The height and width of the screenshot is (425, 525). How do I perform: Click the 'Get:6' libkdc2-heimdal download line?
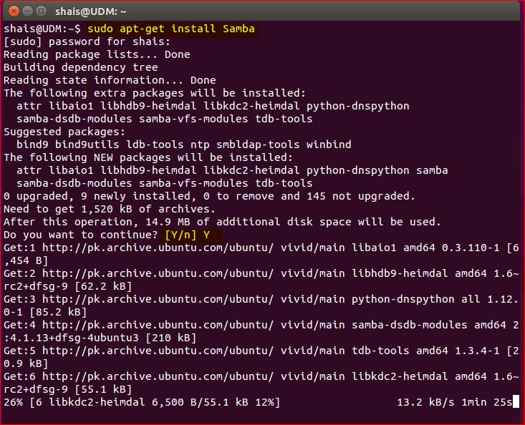(x=261, y=376)
